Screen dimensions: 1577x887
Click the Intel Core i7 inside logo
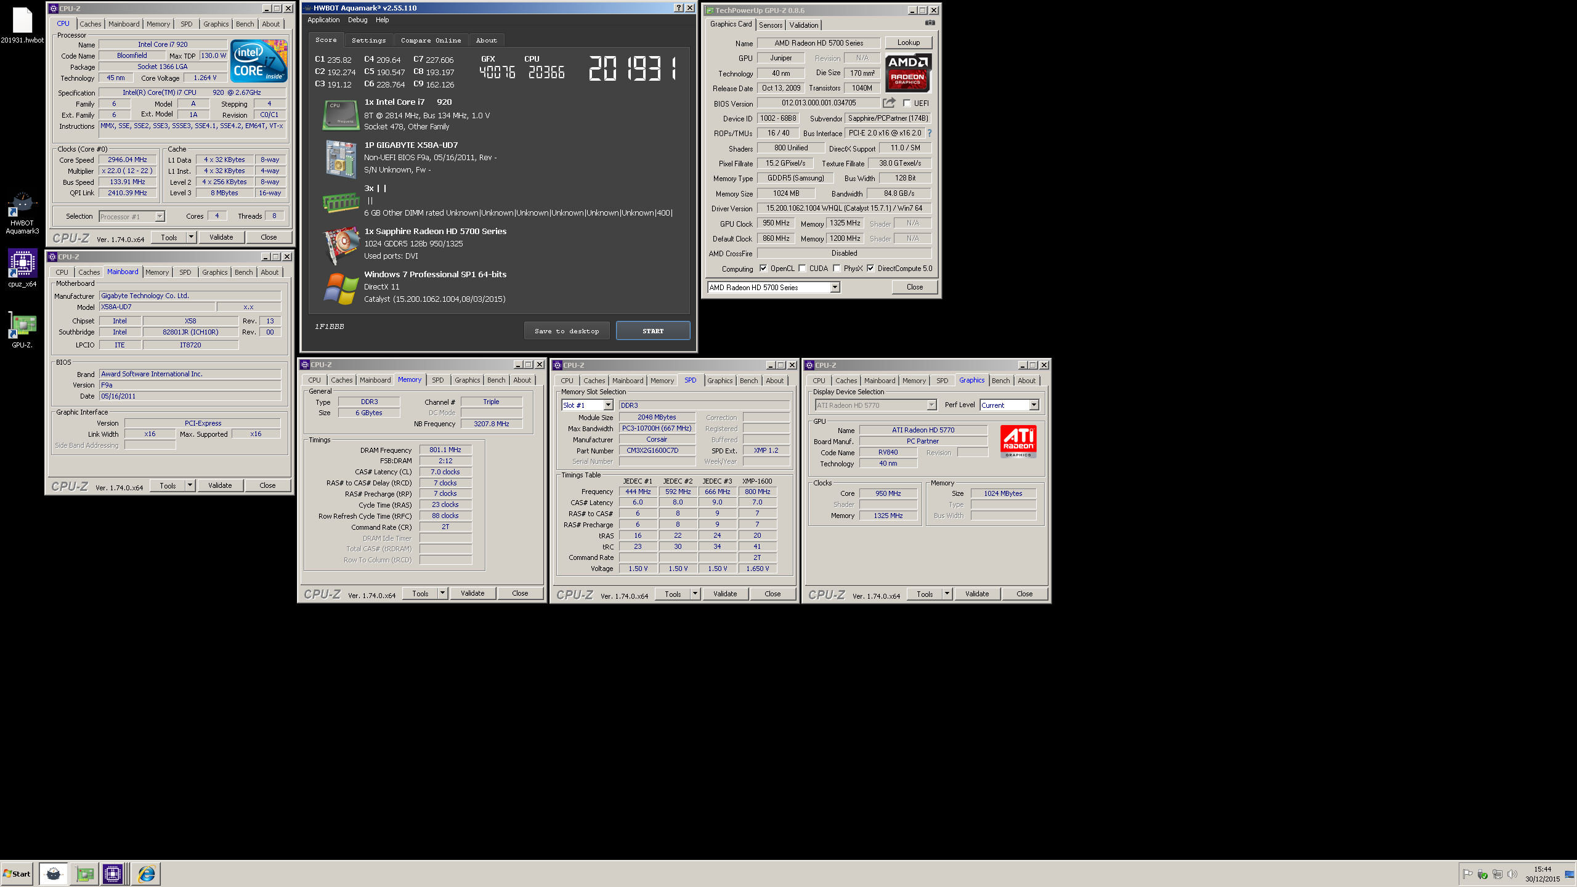(259, 61)
